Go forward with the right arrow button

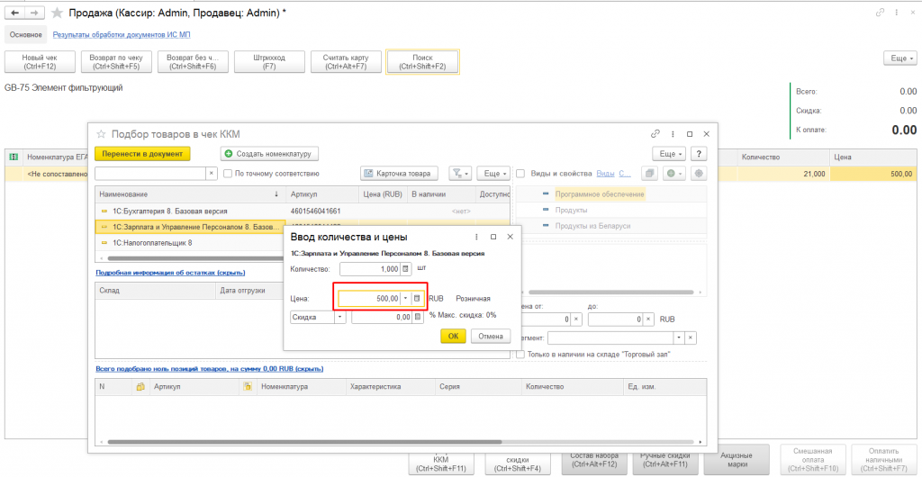[35, 12]
